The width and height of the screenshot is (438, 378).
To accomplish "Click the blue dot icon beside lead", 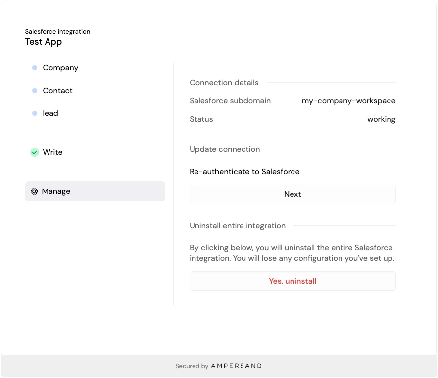I will click(35, 113).
